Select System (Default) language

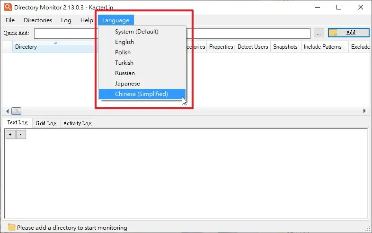[x=142, y=32]
